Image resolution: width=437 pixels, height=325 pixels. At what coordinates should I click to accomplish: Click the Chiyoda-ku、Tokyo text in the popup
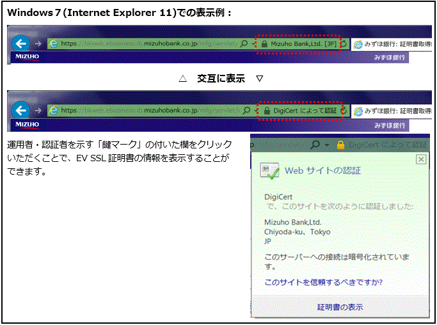tap(298, 232)
